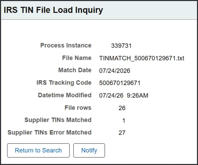Click the 9:26AM time text
Screen dimensions: 198x165
point(137,95)
